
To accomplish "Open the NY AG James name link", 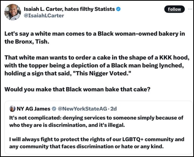I will coord(33,109).
